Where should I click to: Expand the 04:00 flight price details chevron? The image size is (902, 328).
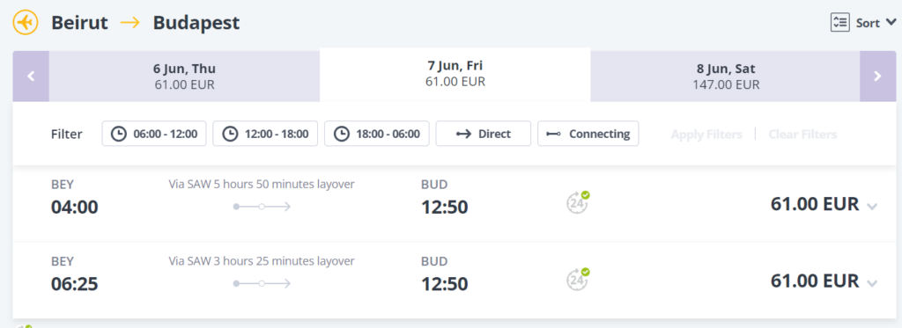[872, 207]
